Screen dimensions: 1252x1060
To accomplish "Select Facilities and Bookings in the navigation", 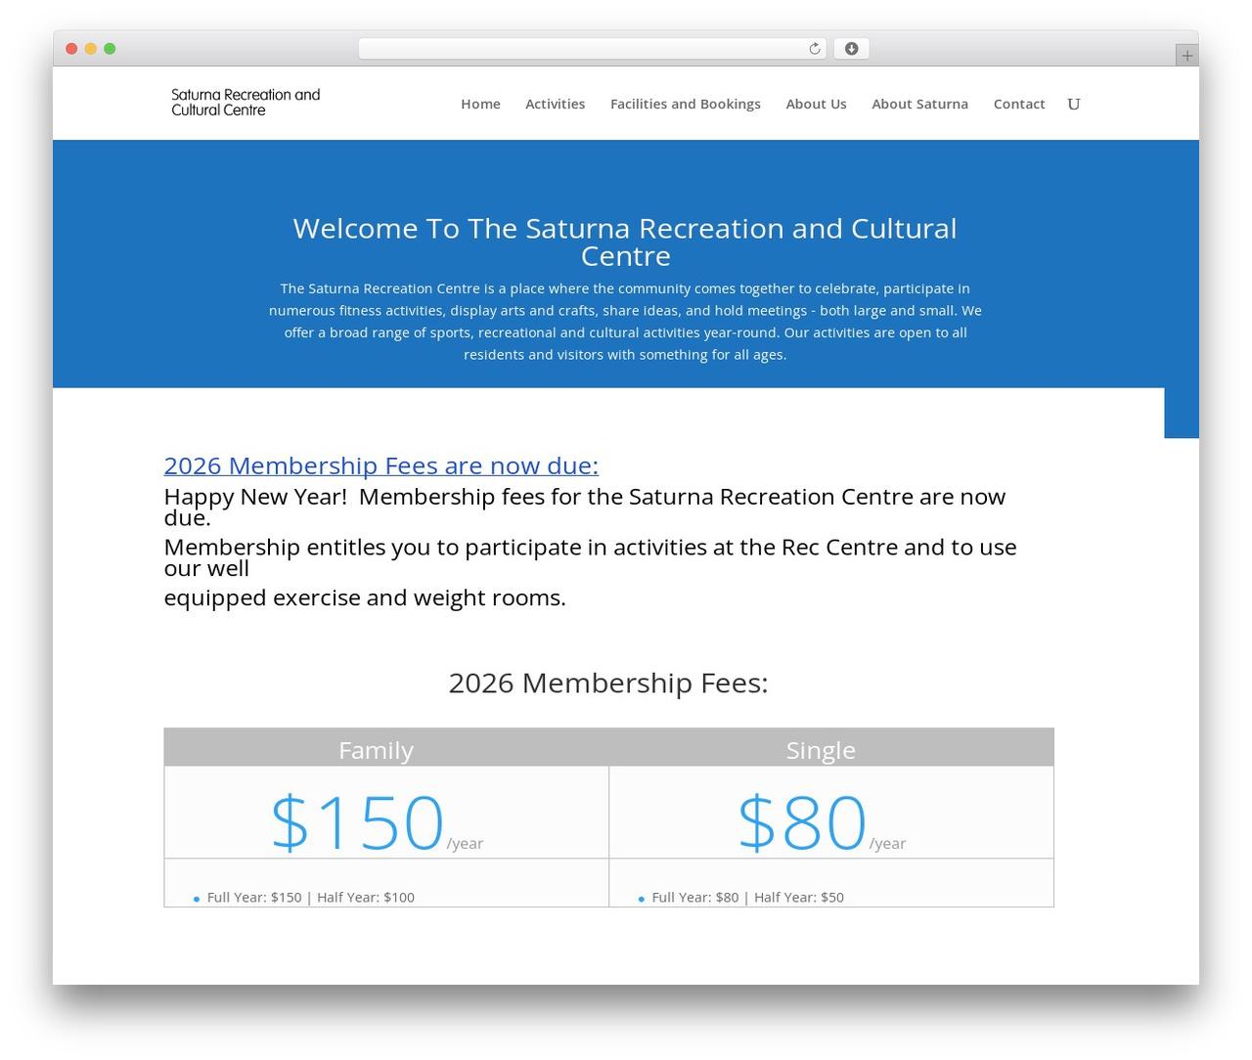I will pos(685,104).
